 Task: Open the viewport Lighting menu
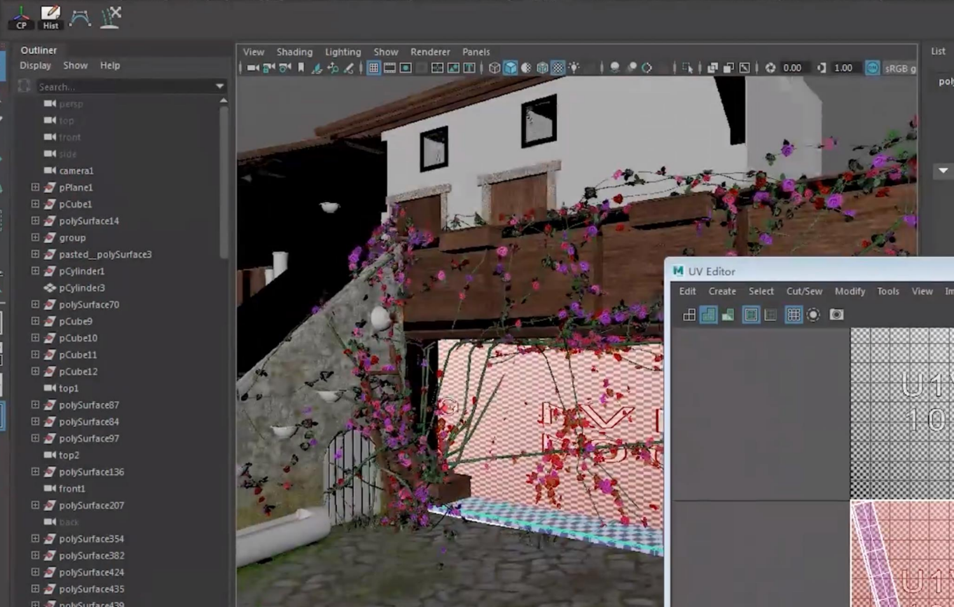[343, 52]
